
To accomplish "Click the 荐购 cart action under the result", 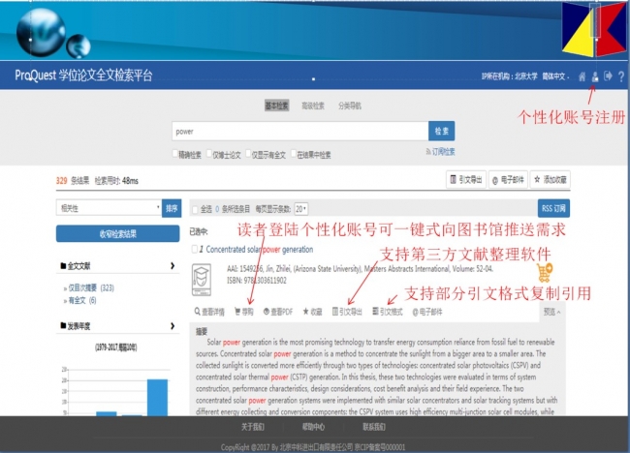I will point(244,312).
